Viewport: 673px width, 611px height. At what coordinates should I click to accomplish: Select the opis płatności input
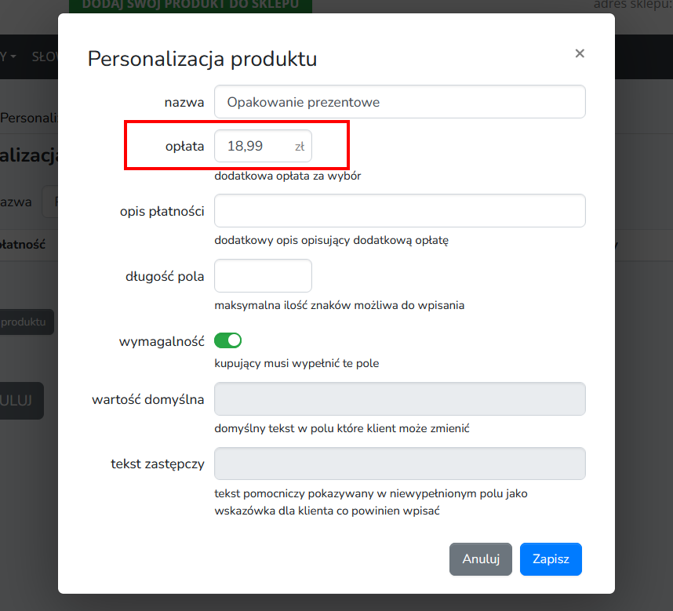[x=399, y=211]
